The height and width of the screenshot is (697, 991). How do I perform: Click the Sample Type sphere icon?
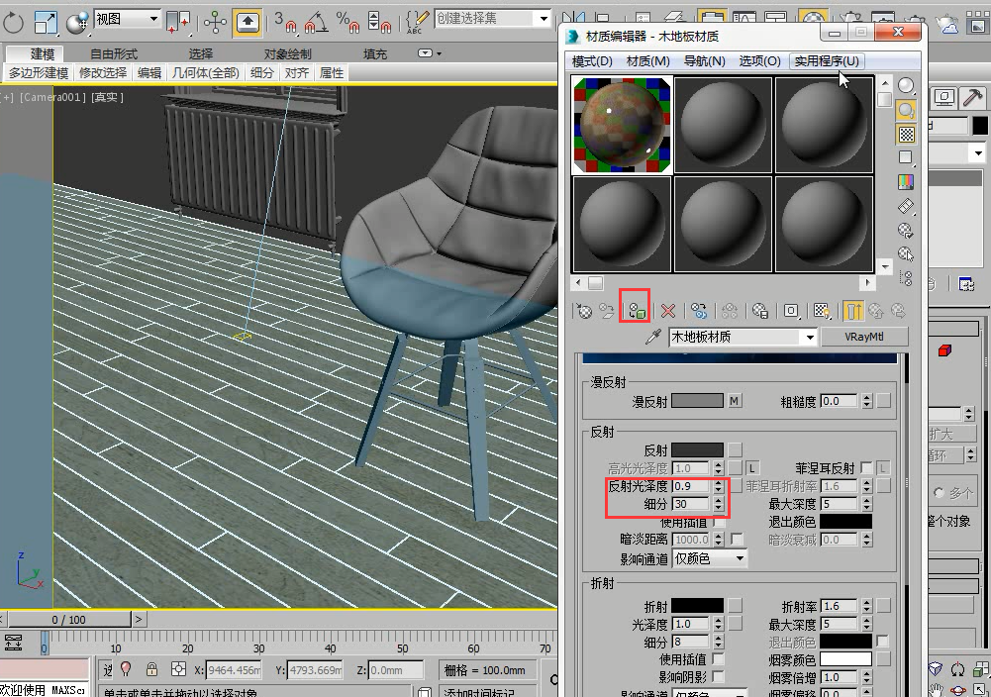point(906,85)
